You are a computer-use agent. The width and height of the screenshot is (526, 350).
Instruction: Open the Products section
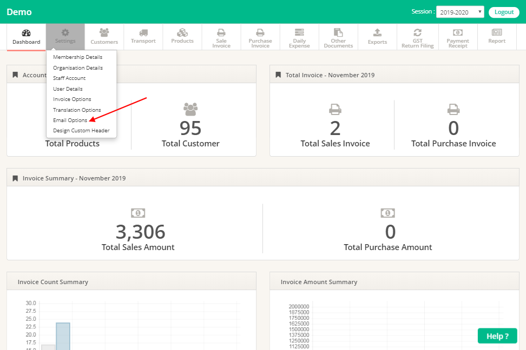pos(182,37)
